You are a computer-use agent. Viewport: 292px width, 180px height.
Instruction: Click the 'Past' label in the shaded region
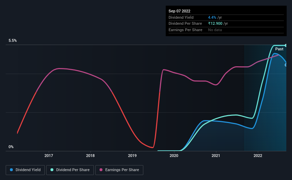279,49
